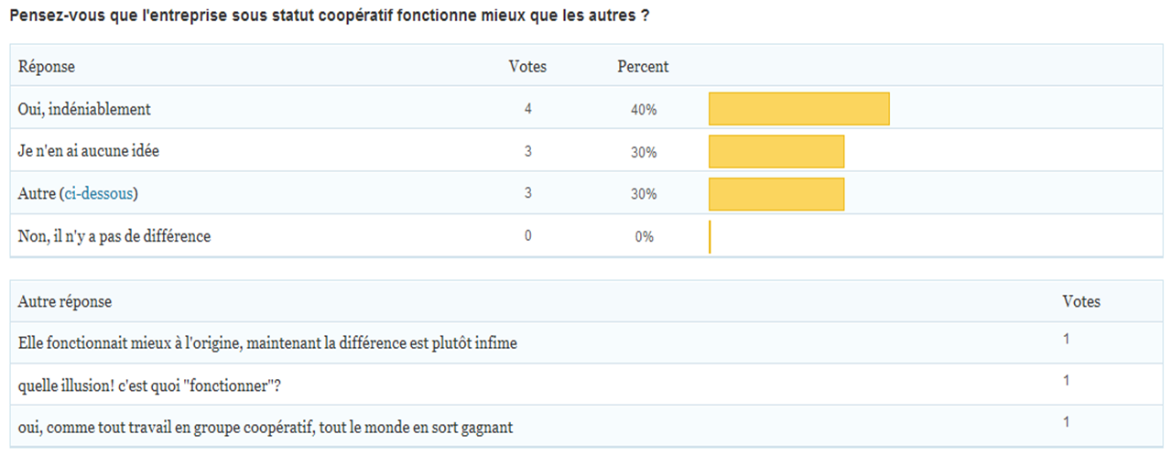Click the yellow bar in the "Autre" row

tap(776, 193)
